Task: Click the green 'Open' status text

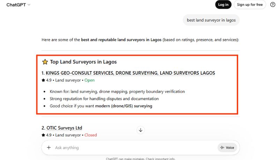Action: 89,80
